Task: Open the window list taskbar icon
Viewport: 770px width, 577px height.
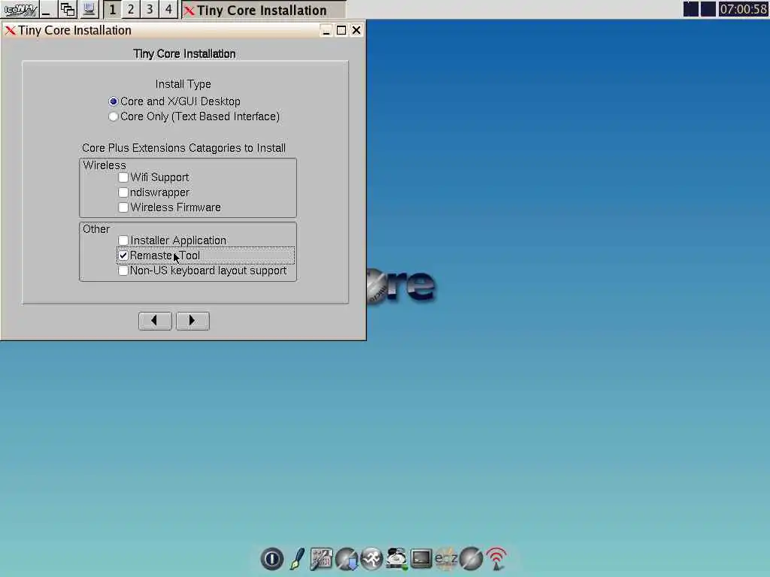Action: coord(67,9)
